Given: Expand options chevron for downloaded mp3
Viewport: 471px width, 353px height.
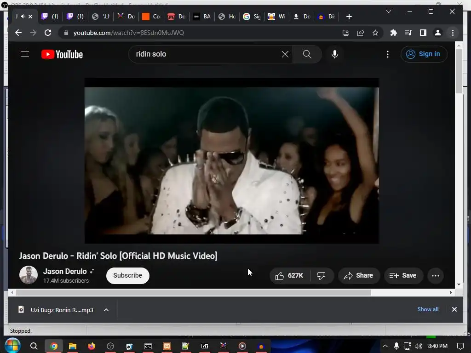Looking at the screenshot, I should [x=106, y=310].
